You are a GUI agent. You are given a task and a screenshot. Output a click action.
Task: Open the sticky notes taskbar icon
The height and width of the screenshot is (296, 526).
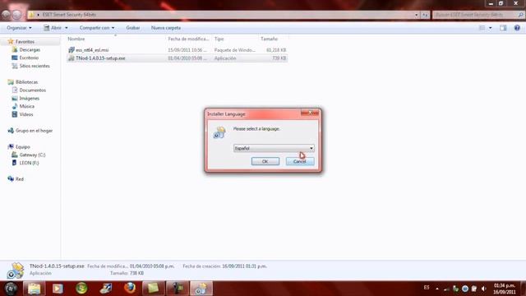tap(154, 289)
